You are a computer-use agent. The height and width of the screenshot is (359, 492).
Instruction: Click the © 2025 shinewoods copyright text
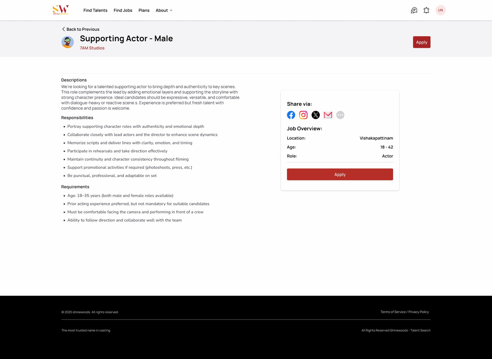(x=90, y=312)
